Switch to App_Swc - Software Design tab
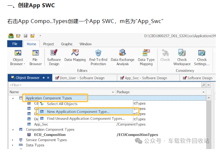 [148, 78]
